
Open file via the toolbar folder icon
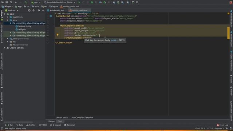coord(3,2)
